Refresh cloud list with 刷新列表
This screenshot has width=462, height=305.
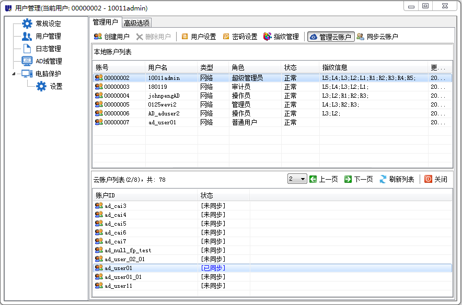[x=397, y=179]
